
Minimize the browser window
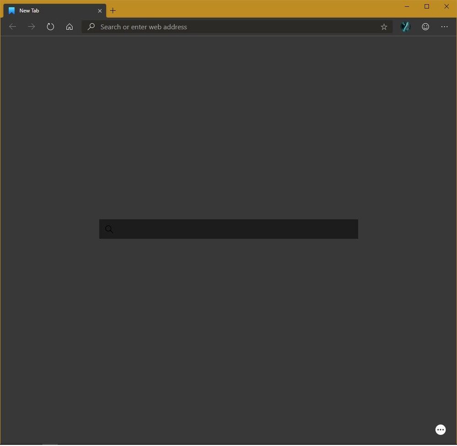pyautogui.click(x=407, y=6)
